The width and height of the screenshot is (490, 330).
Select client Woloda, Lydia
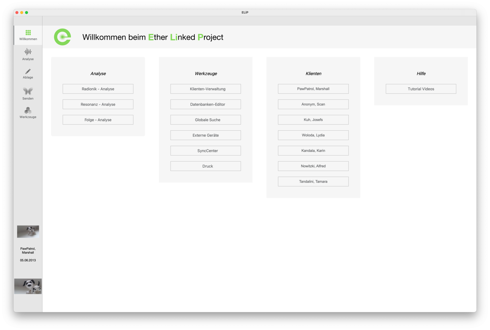pos(313,135)
